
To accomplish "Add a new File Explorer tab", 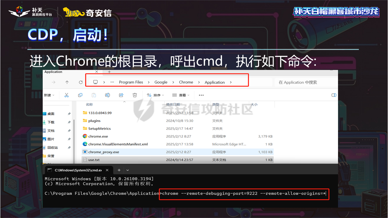I will pyautogui.click(x=109, y=72).
